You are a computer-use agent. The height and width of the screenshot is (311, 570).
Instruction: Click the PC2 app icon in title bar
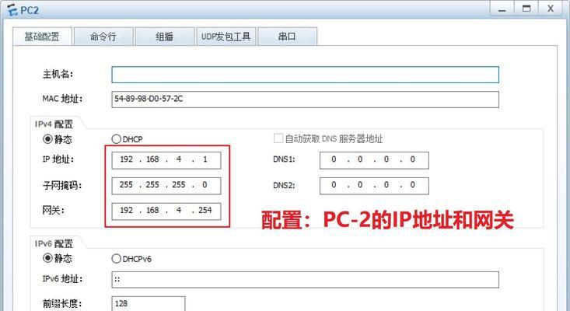click(12, 10)
